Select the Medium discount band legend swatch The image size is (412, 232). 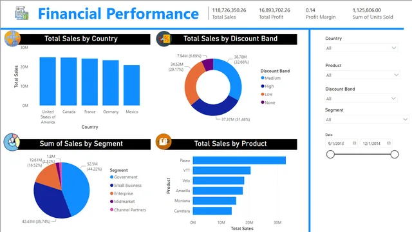(x=262, y=78)
